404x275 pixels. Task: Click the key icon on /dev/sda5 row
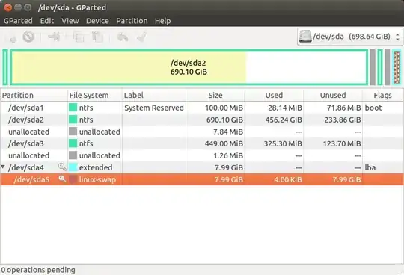[62, 179]
